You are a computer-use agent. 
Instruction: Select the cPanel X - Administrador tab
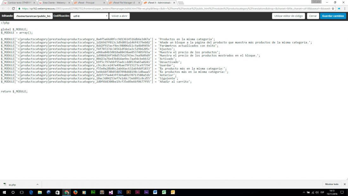(x=159, y=3)
